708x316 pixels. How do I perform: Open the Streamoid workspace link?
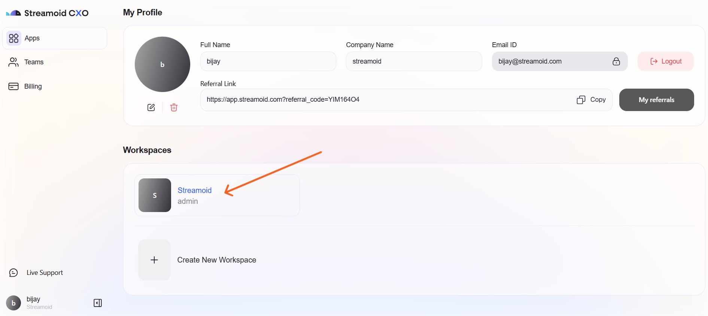[x=194, y=190]
